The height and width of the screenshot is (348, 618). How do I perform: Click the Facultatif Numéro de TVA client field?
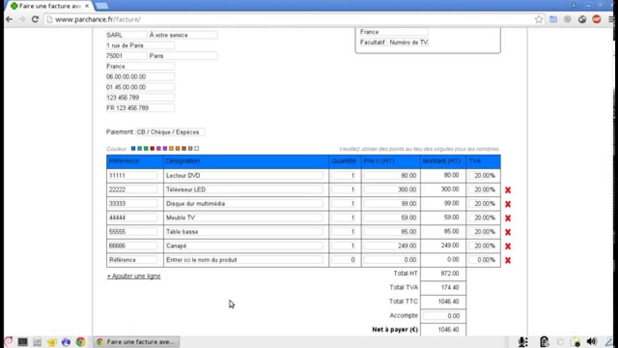point(394,42)
